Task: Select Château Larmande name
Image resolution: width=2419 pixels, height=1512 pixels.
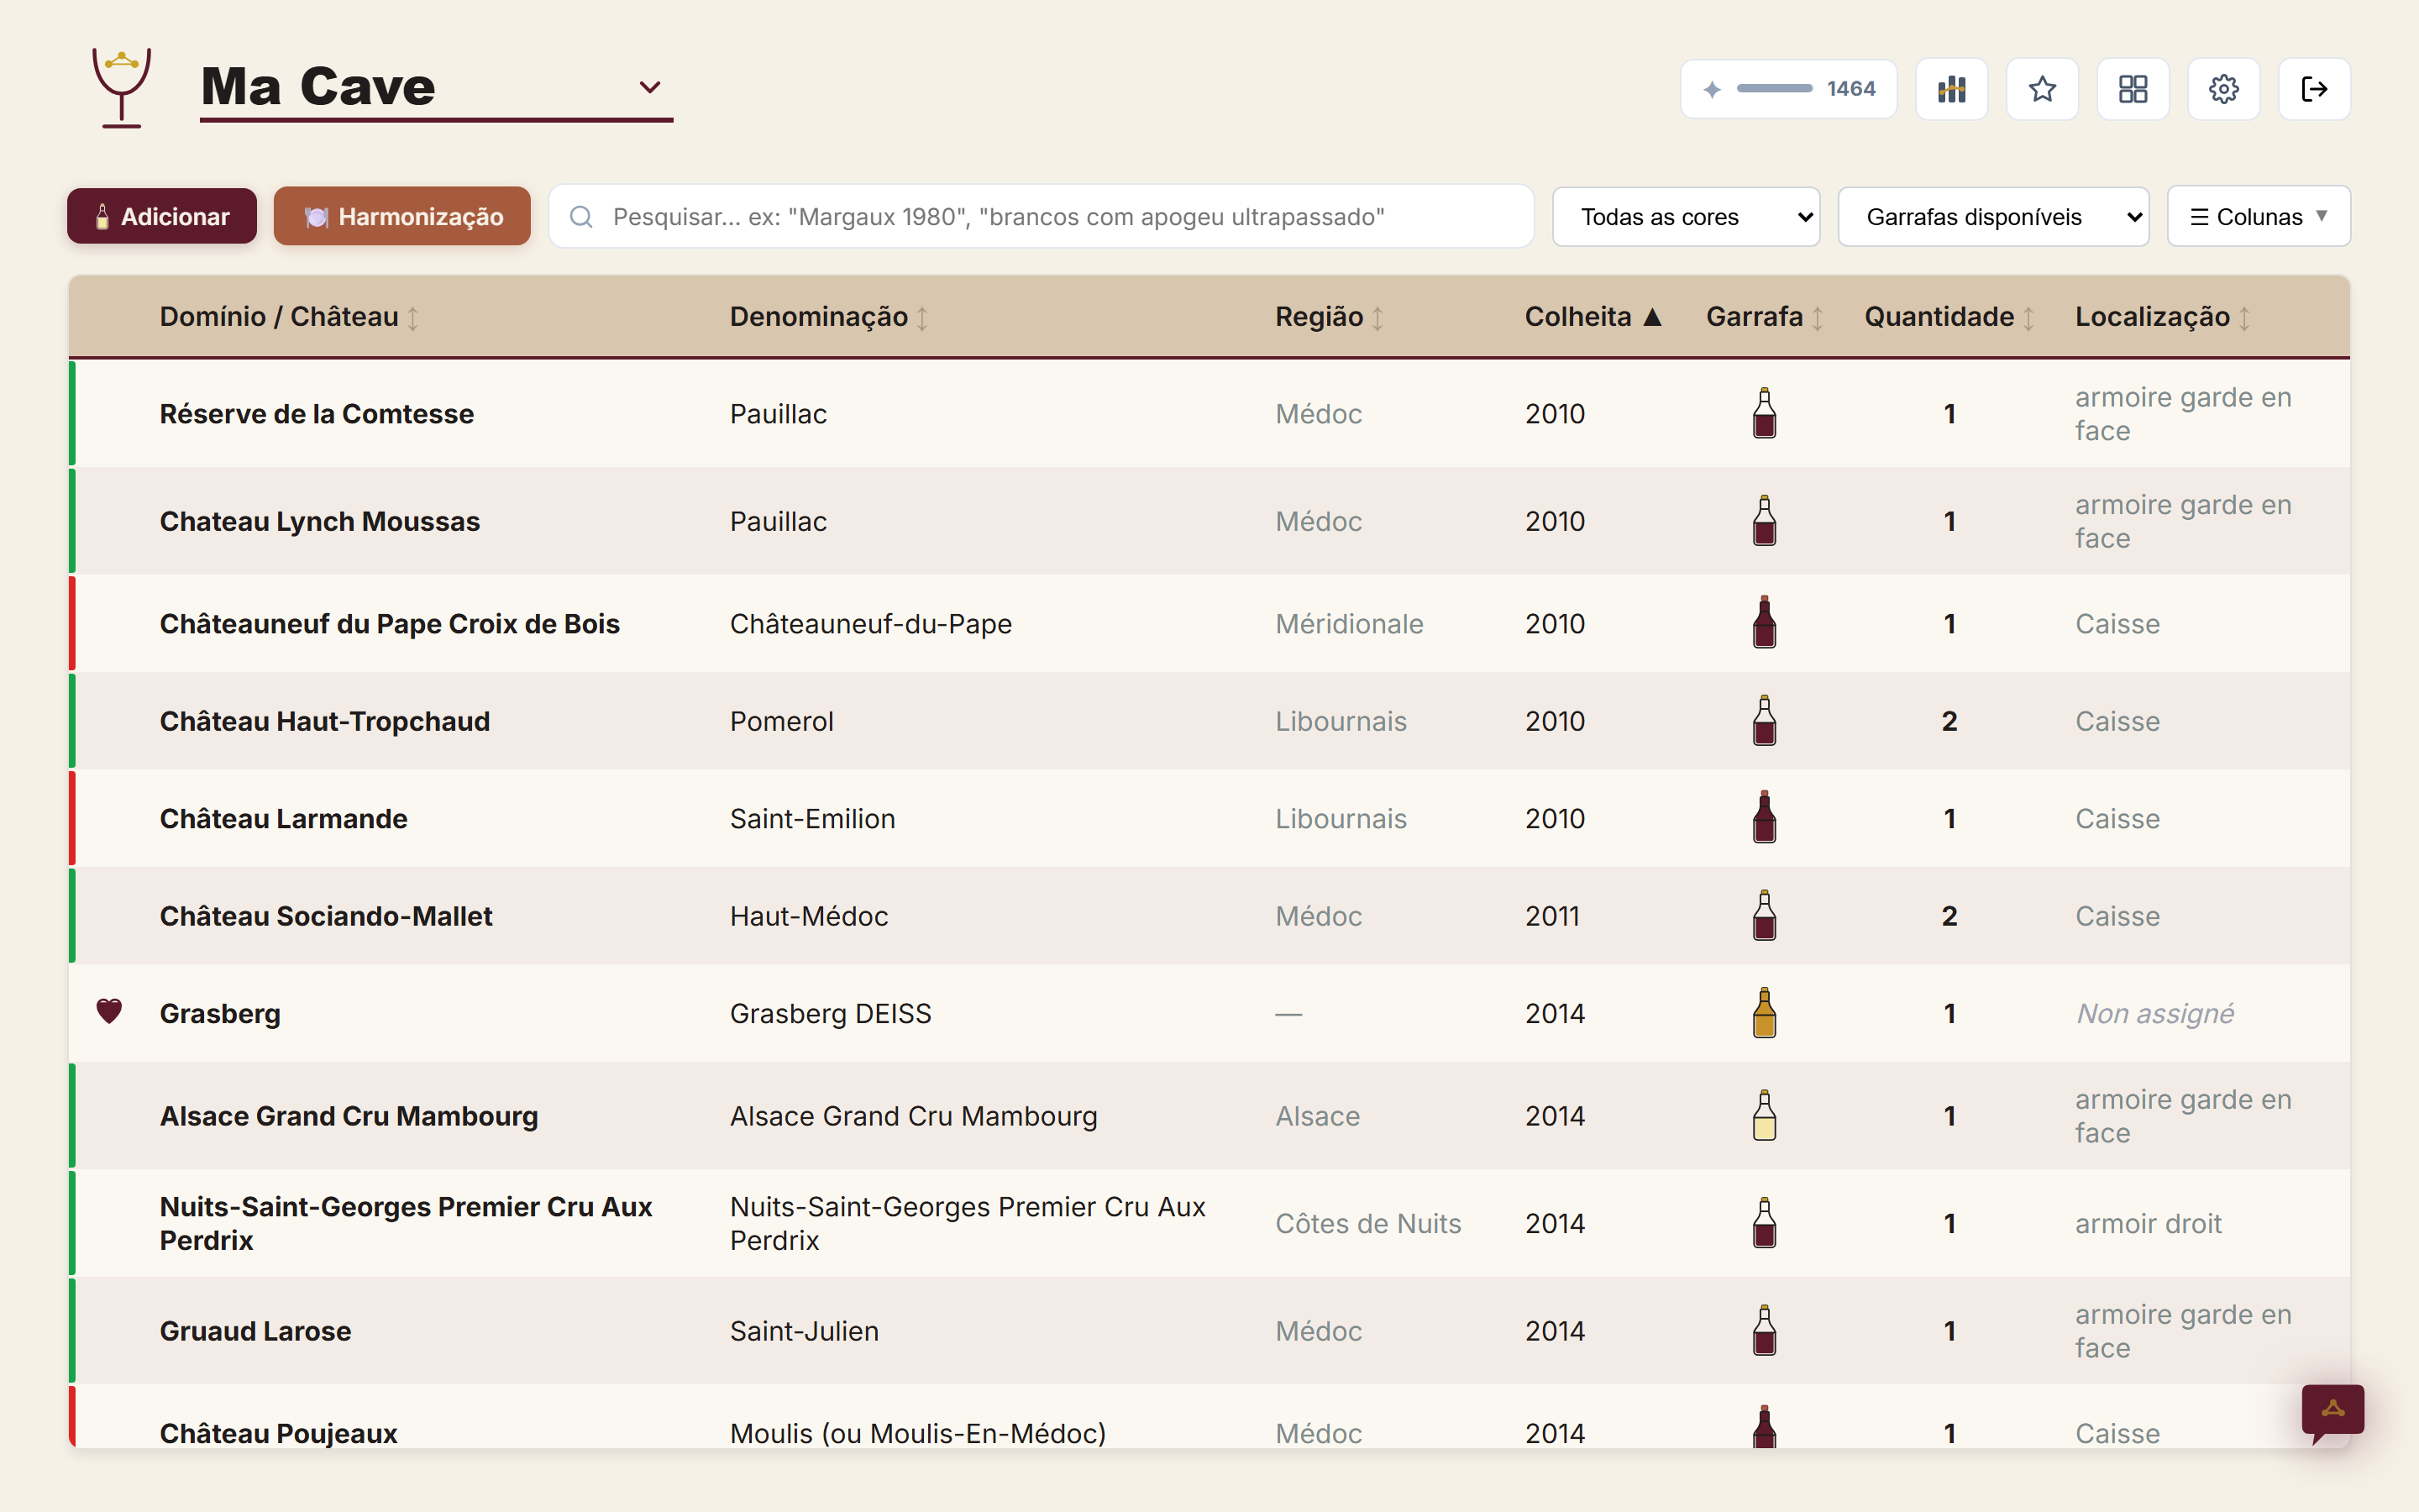Action: (284, 818)
